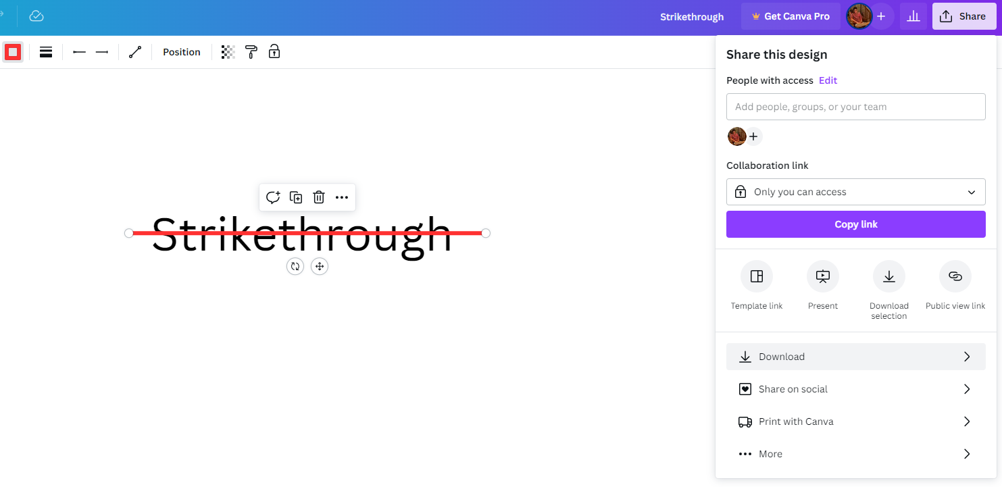
Task: Click the Copy link button
Action: tap(856, 224)
